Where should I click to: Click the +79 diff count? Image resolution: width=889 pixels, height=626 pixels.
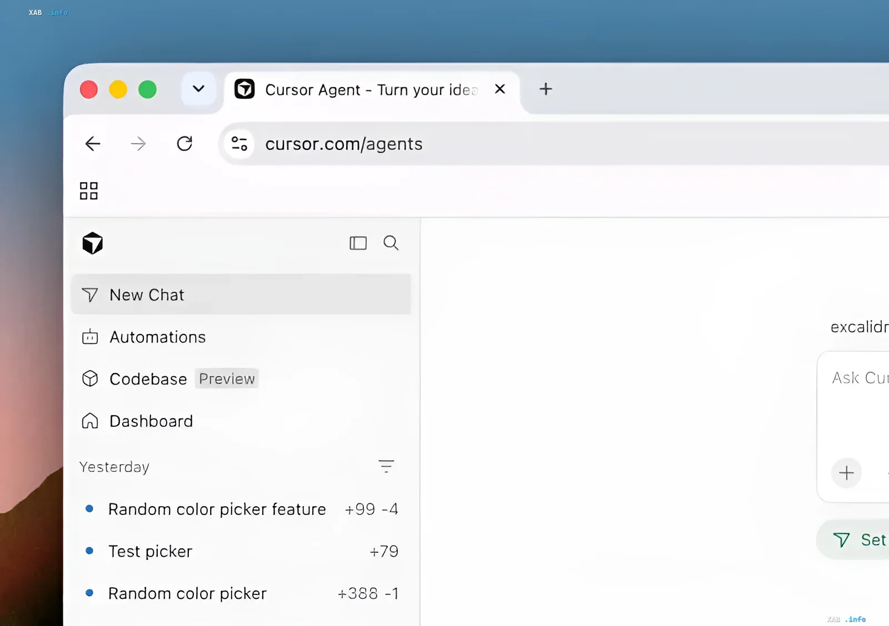384,551
